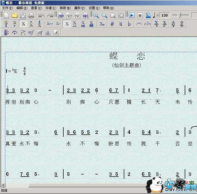
Task: Click the subtitle (仙剑主题曲)
Action: click(x=126, y=65)
